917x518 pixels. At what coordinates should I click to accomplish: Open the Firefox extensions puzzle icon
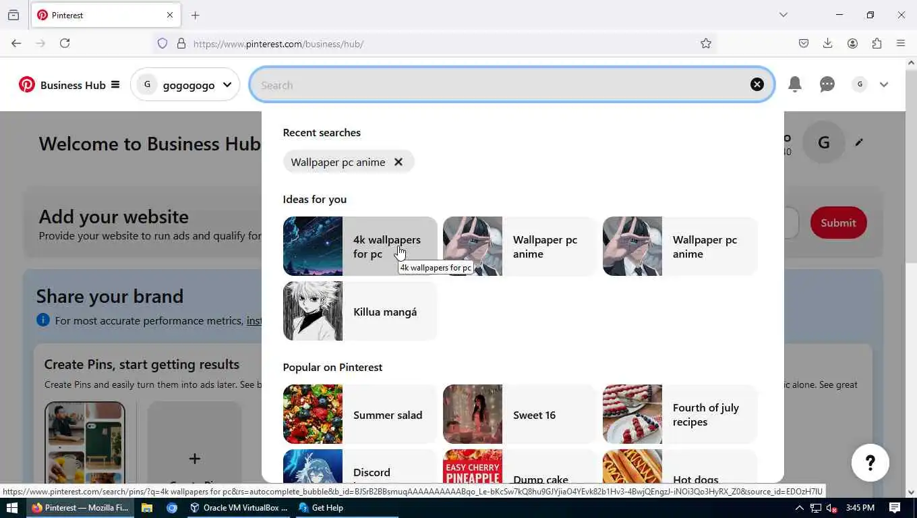click(877, 43)
